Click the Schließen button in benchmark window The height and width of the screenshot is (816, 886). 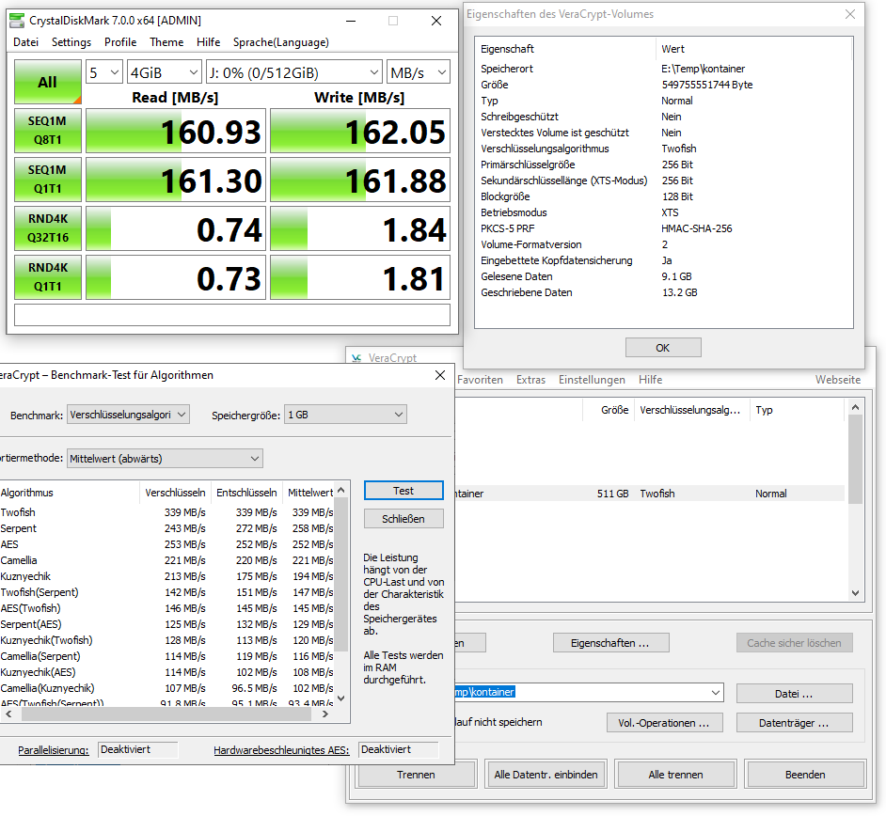click(403, 518)
